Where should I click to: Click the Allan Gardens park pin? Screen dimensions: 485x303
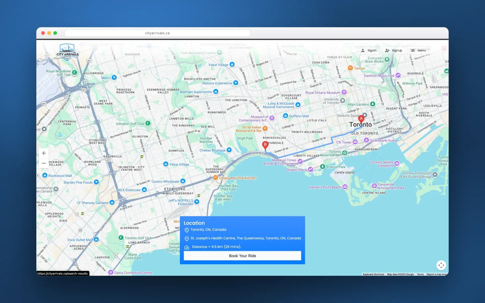[x=373, y=104]
